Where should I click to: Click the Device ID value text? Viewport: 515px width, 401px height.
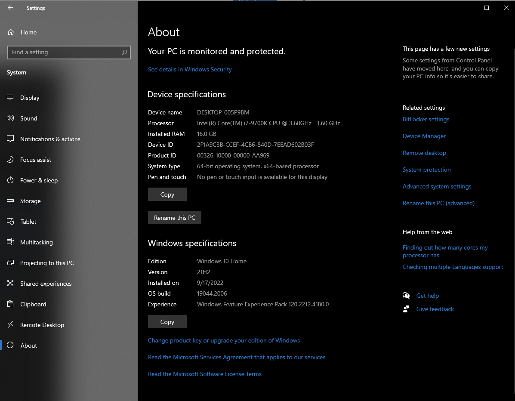click(x=255, y=145)
